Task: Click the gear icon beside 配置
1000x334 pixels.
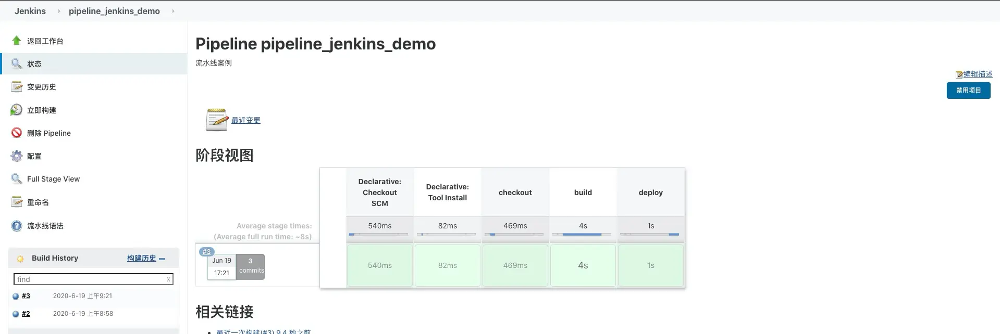Action: tap(17, 156)
